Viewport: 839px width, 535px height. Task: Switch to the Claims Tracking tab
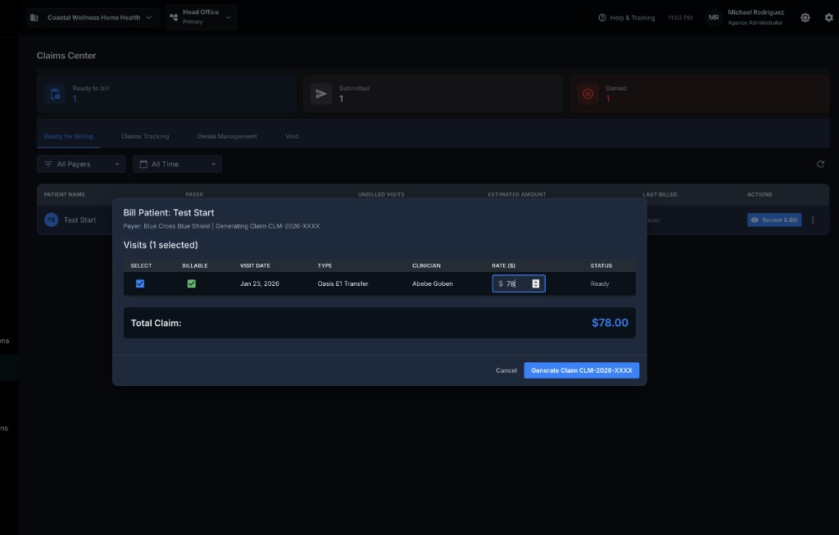coord(145,137)
